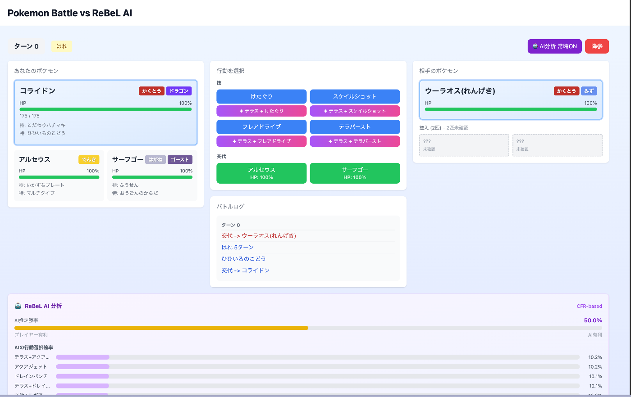Click the サーフゴー bench card
The width and height of the screenshot is (631, 397).
[152, 176]
